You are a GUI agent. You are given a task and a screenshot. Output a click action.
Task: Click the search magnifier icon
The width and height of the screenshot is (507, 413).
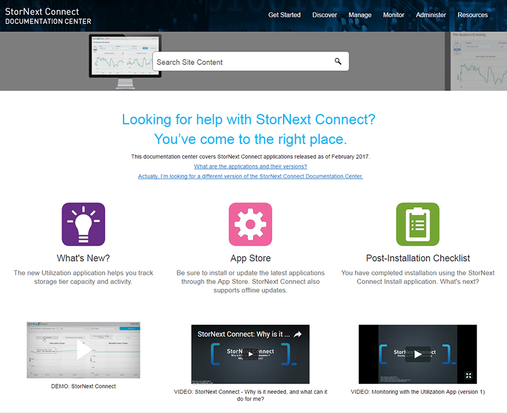click(x=338, y=61)
